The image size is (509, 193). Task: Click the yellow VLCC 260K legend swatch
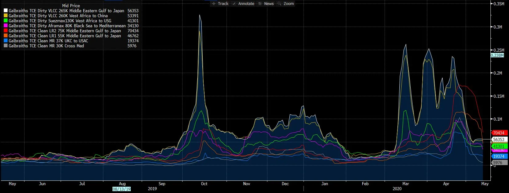(x=6, y=16)
